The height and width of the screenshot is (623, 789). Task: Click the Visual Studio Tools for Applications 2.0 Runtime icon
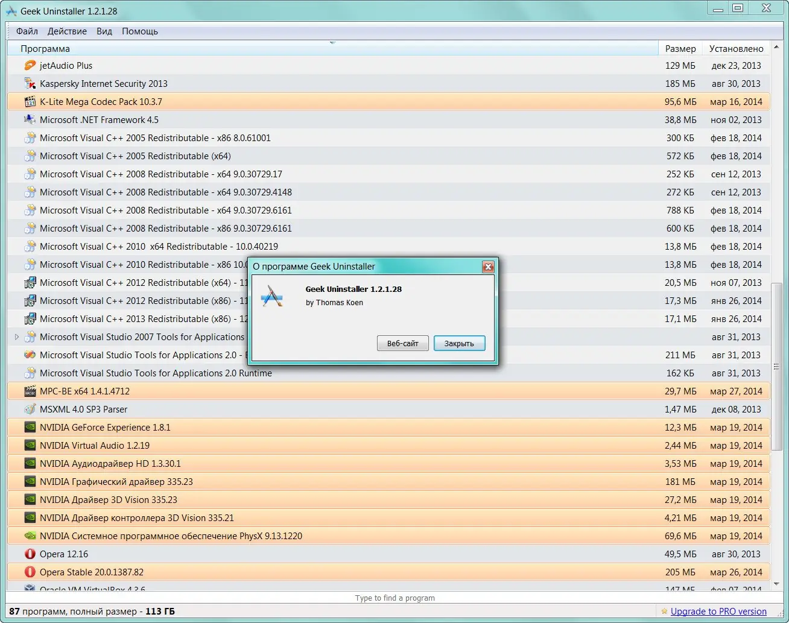click(30, 373)
